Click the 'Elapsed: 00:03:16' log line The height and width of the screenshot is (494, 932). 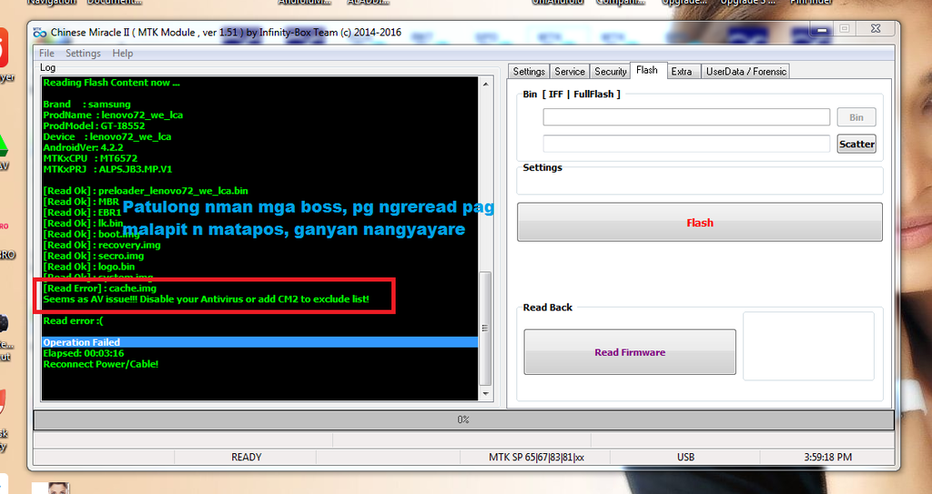[x=84, y=353]
